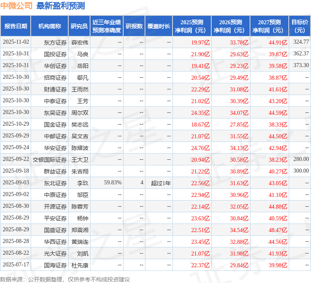Open the 东方证券 institution entry
Screen dimensions: 311x283
[55, 42]
